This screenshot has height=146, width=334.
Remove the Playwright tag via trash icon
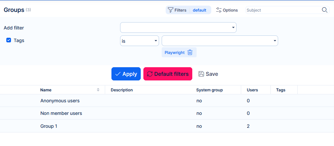click(190, 52)
